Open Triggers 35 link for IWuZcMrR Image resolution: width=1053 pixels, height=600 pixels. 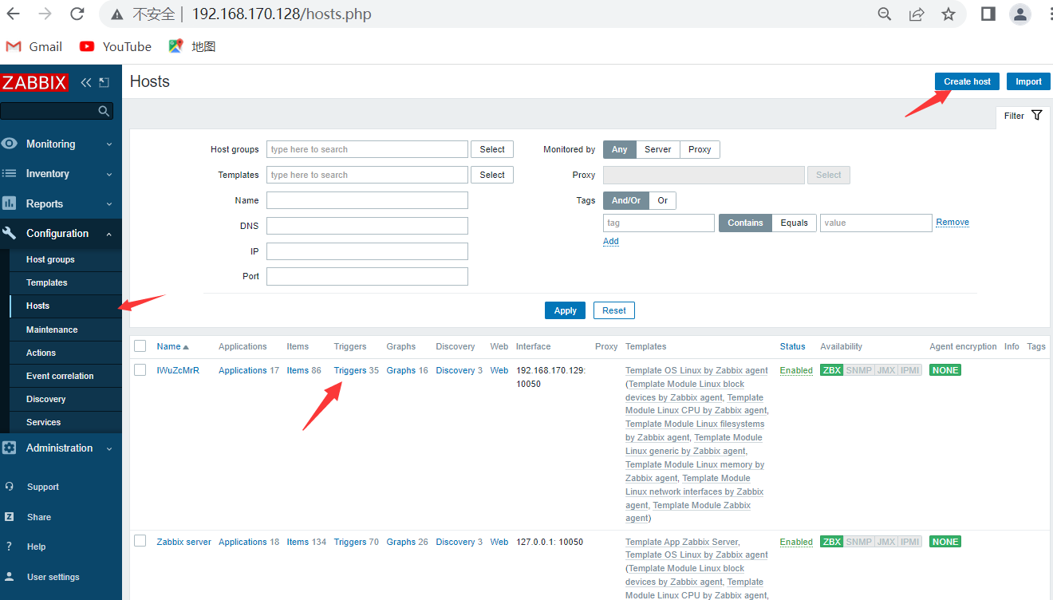click(x=356, y=370)
